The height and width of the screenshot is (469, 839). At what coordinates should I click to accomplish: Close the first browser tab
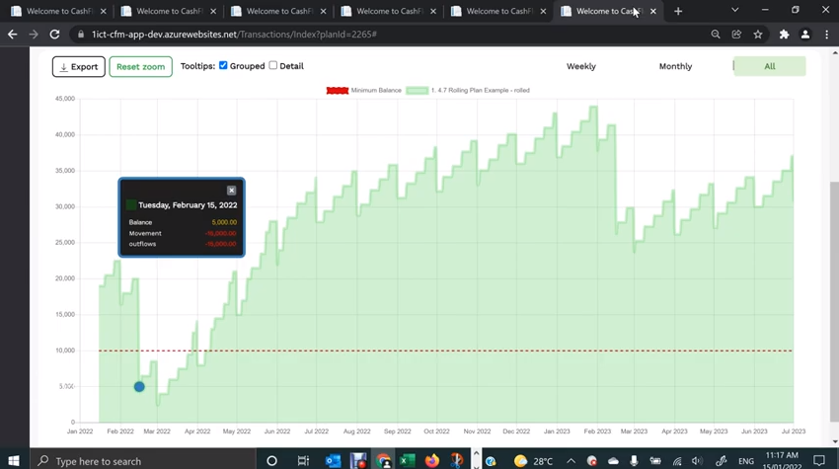click(x=104, y=11)
